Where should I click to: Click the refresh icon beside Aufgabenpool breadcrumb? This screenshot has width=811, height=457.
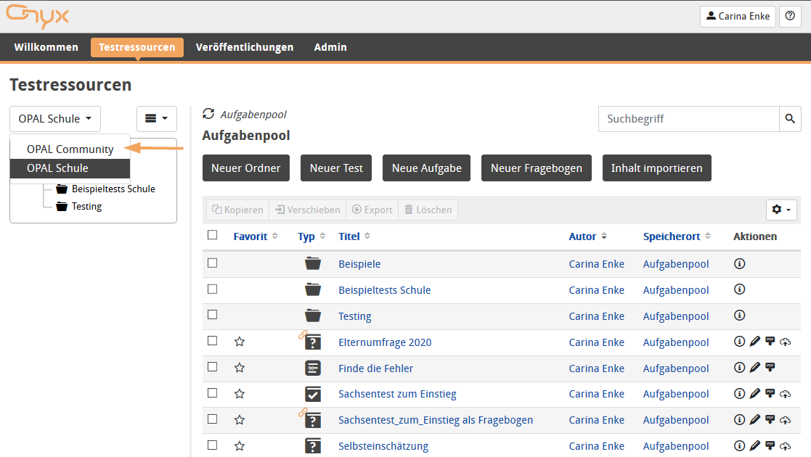(x=208, y=114)
